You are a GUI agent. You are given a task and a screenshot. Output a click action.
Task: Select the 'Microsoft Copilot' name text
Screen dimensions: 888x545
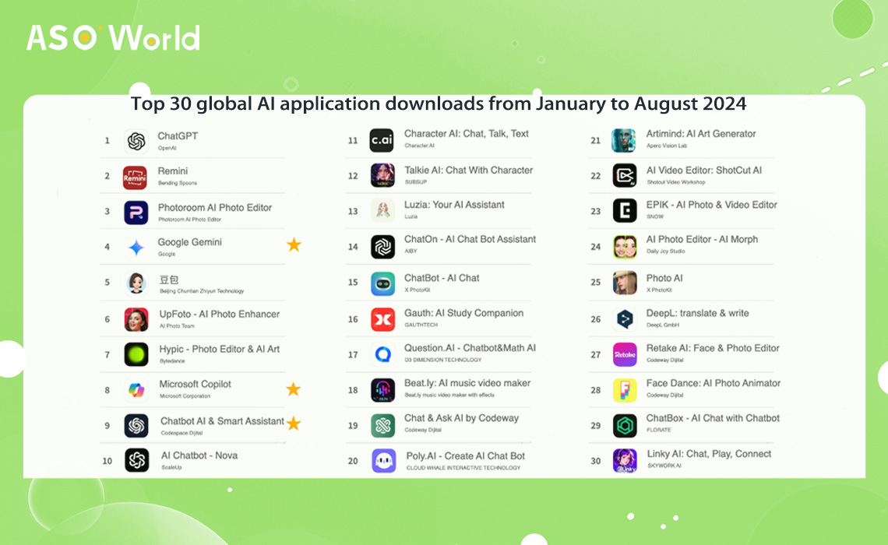click(195, 384)
